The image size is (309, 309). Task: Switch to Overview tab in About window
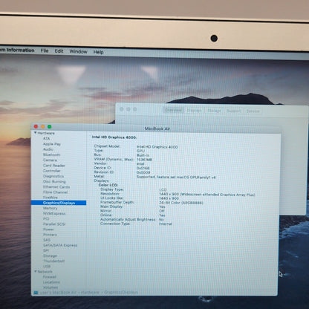pyautogui.click(x=173, y=110)
